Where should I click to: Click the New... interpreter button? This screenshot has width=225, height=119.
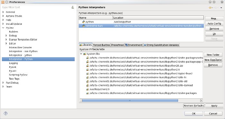point(214,18)
